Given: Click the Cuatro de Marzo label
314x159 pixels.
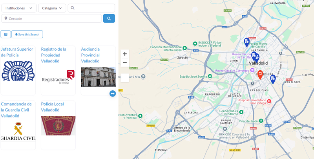Looking at the screenshot, I should (x=235, y=95).
